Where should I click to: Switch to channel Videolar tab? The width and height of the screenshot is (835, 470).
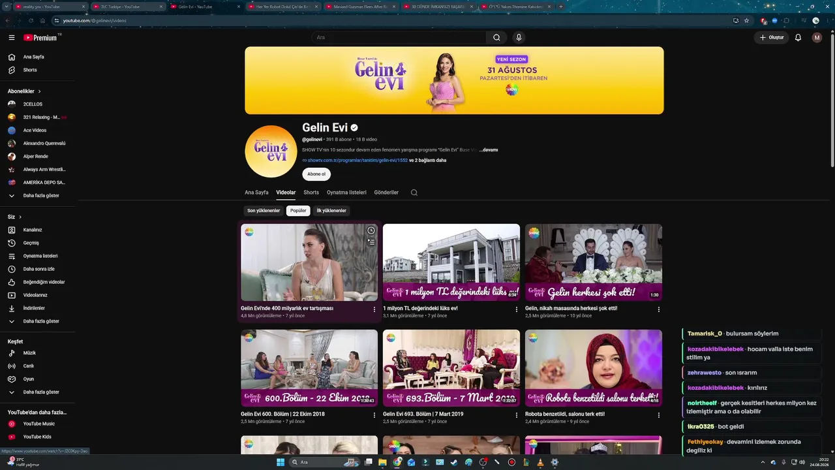[286, 193]
